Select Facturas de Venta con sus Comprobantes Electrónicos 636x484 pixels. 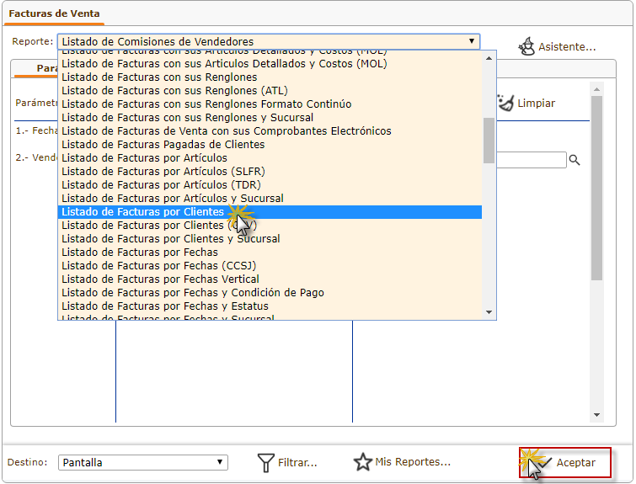(270, 131)
